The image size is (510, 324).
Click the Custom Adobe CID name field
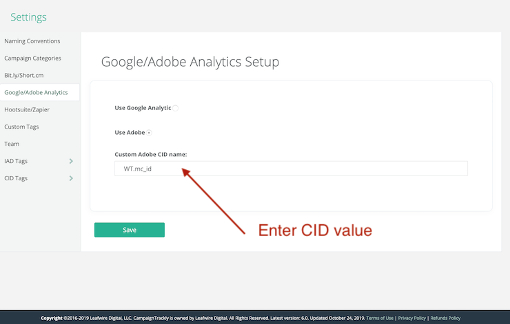tap(290, 169)
